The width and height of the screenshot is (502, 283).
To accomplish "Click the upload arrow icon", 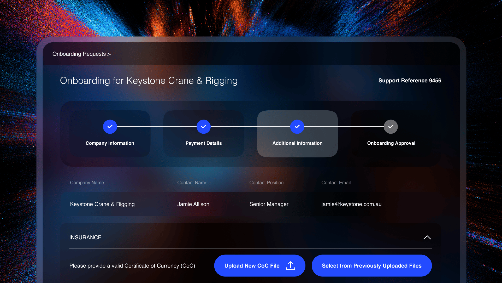I will pyautogui.click(x=290, y=265).
